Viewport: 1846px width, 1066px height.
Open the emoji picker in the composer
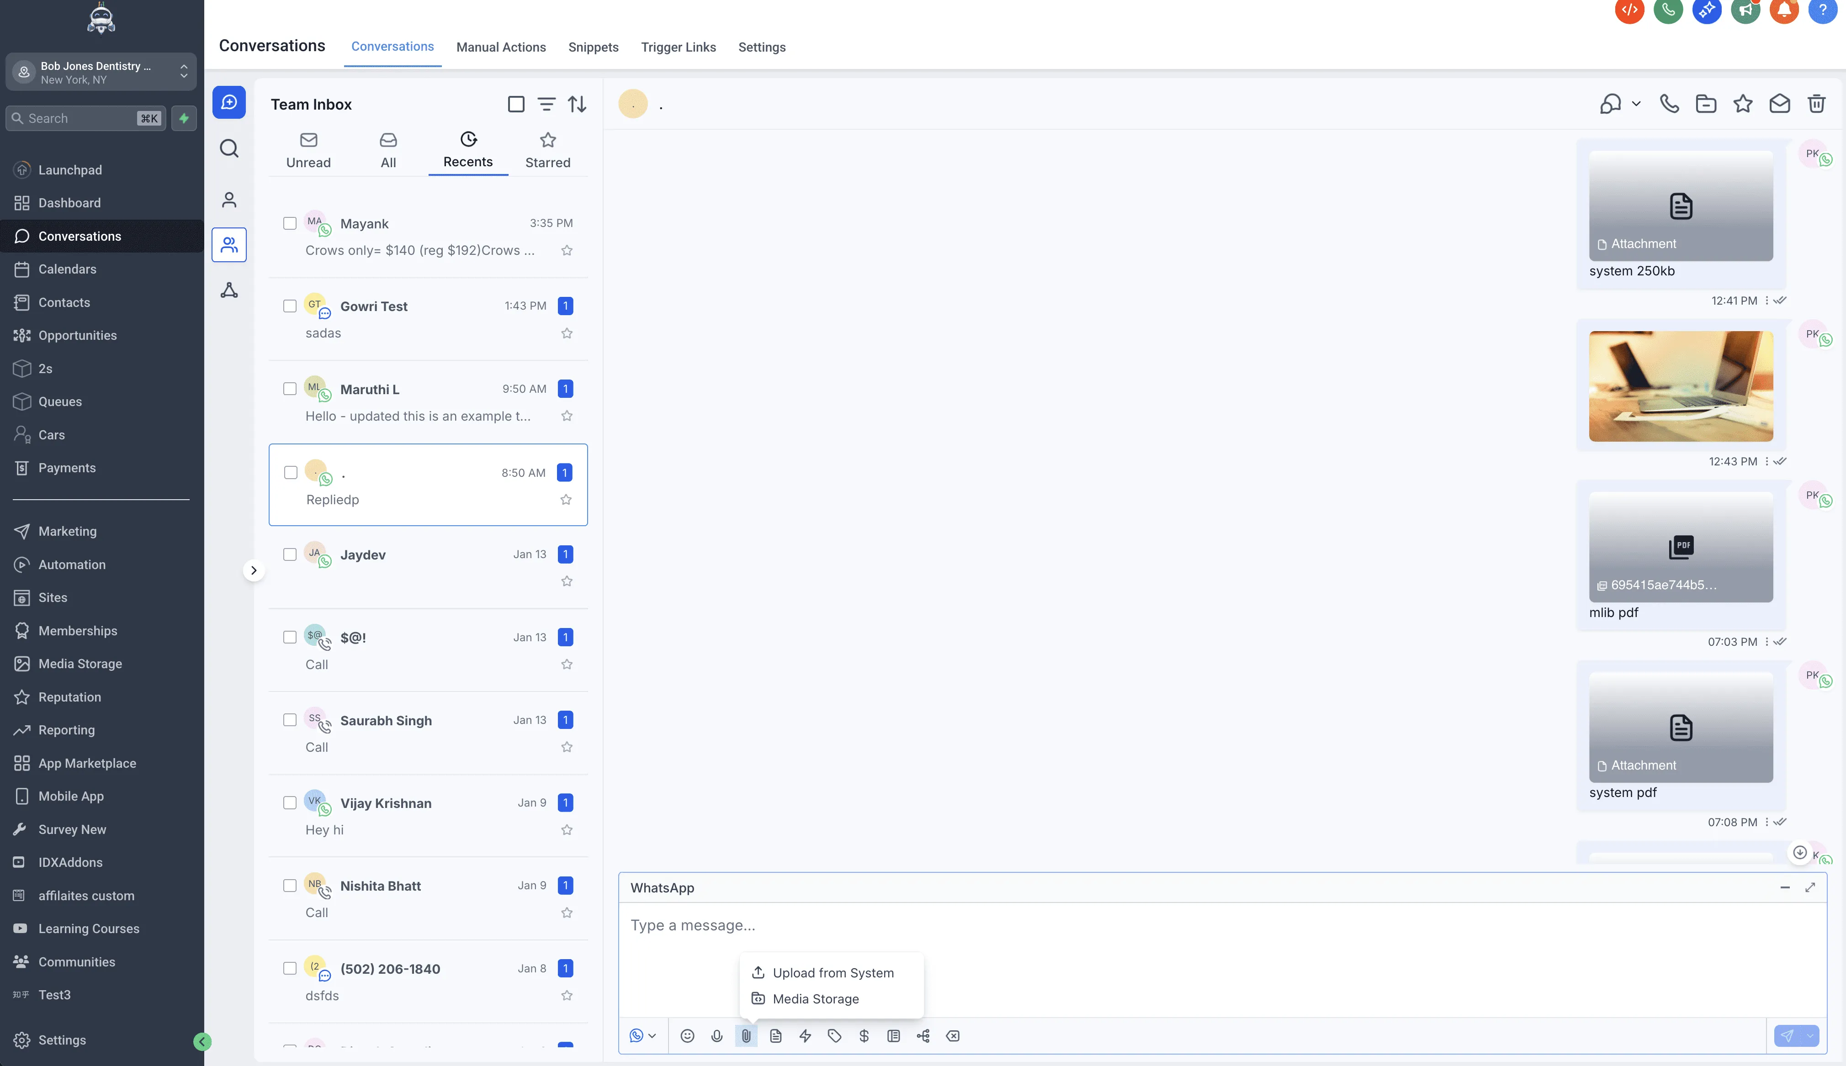tap(687, 1035)
